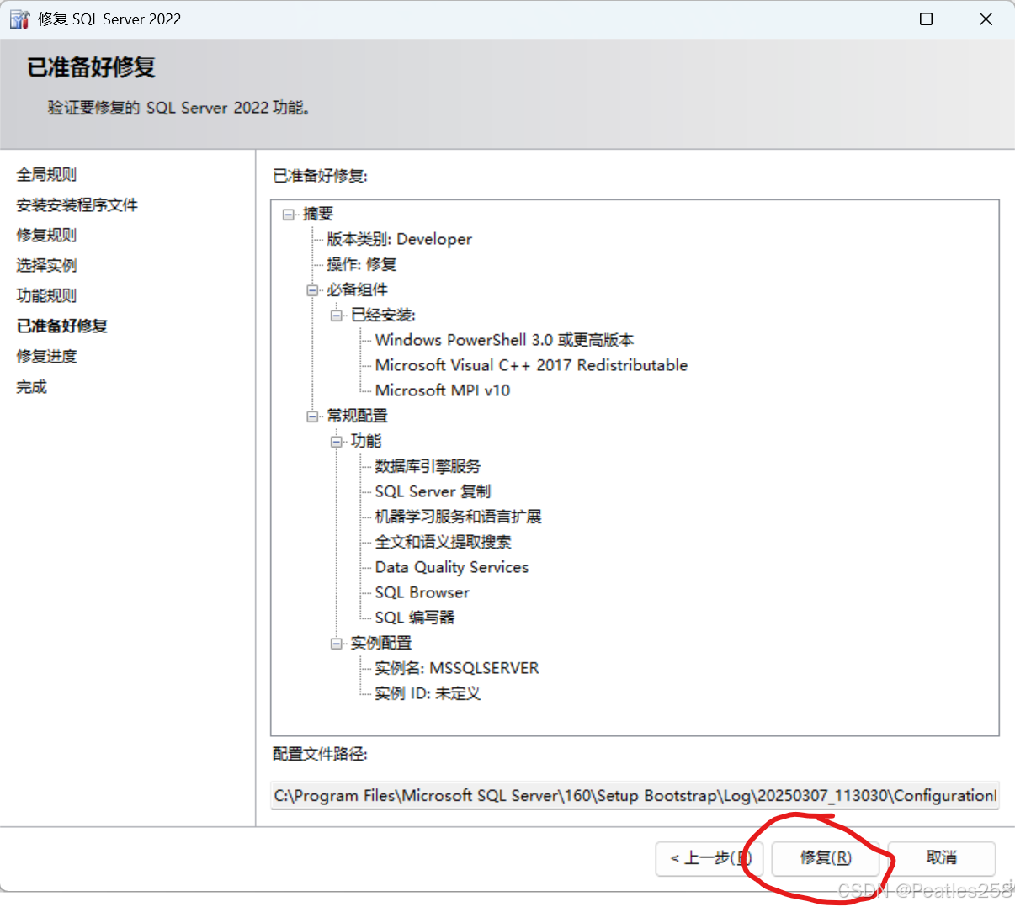Select the Data Quality Services row
The width and height of the screenshot is (1015, 907).
(452, 568)
